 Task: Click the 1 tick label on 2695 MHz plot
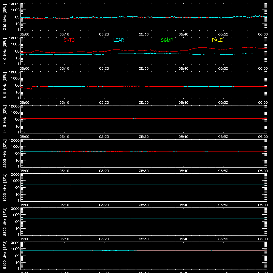[18, 166]
